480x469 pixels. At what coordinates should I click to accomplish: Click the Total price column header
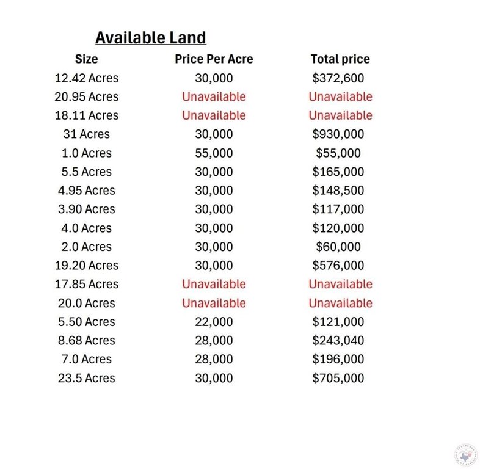(340, 59)
